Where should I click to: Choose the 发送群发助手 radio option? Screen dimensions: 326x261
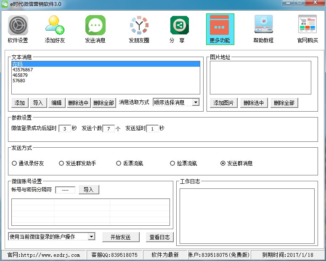tap(61, 163)
